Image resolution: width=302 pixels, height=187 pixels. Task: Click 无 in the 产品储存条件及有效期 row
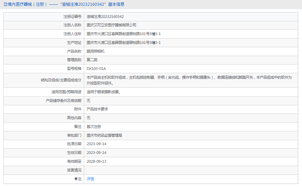(x=89, y=101)
